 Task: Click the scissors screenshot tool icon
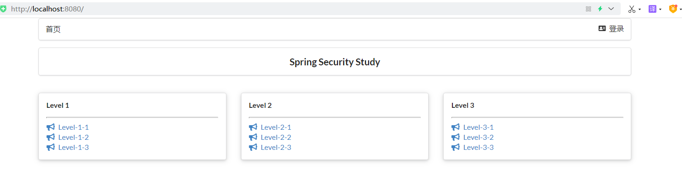tap(632, 9)
